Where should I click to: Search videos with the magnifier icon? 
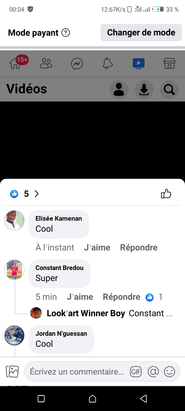point(169,90)
